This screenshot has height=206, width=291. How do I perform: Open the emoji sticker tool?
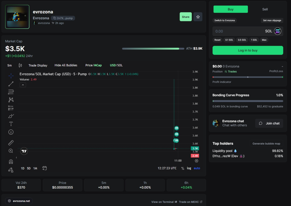point(11,132)
